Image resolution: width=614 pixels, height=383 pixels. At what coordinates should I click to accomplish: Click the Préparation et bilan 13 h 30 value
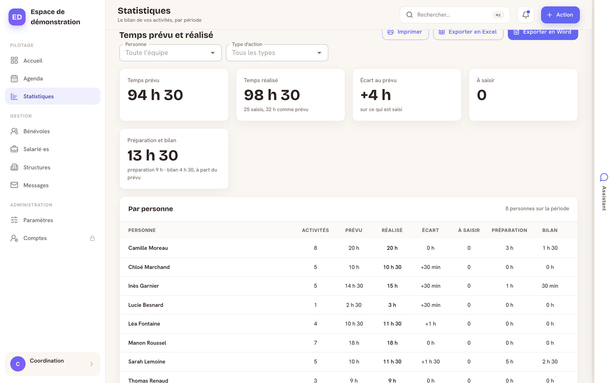click(153, 155)
